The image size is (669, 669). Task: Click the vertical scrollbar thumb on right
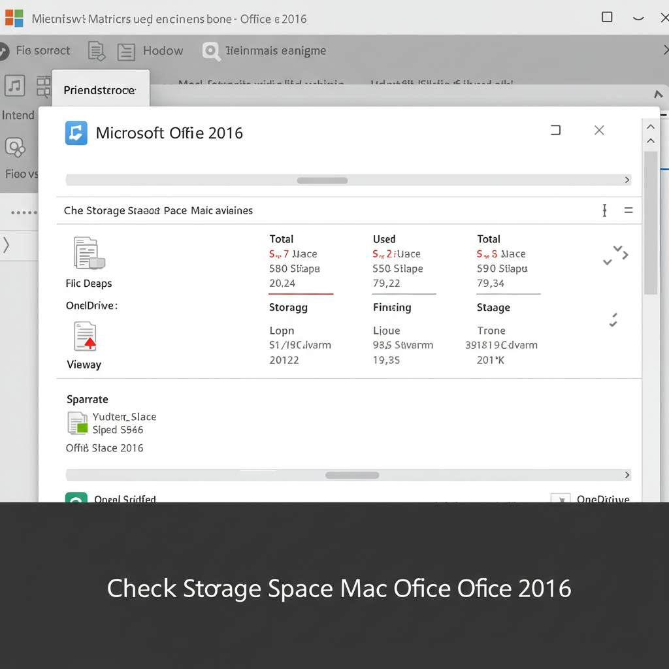651,223
